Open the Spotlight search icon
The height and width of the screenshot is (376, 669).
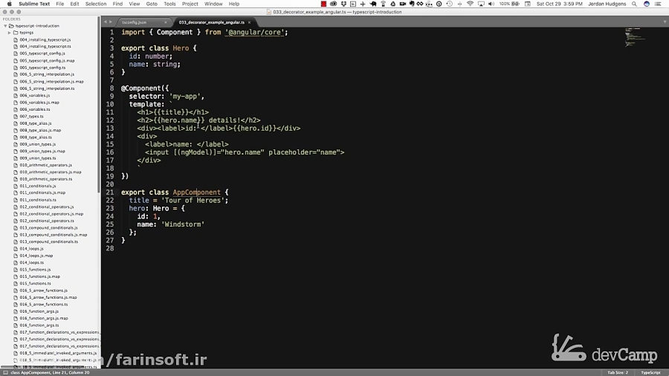point(635,4)
